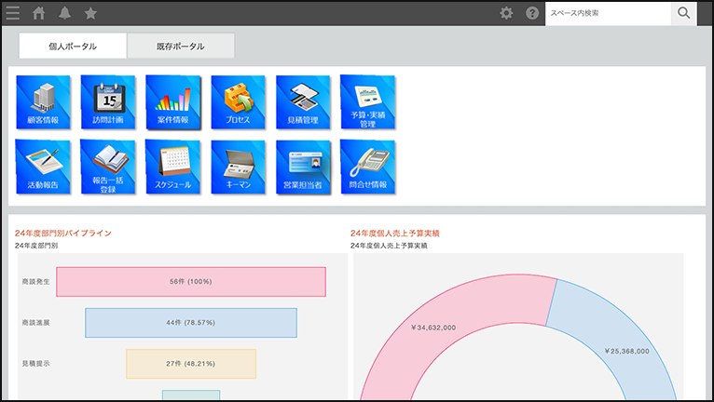Open the 営業担当者 ID card tile
The image size is (714, 402).
click(x=303, y=167)
